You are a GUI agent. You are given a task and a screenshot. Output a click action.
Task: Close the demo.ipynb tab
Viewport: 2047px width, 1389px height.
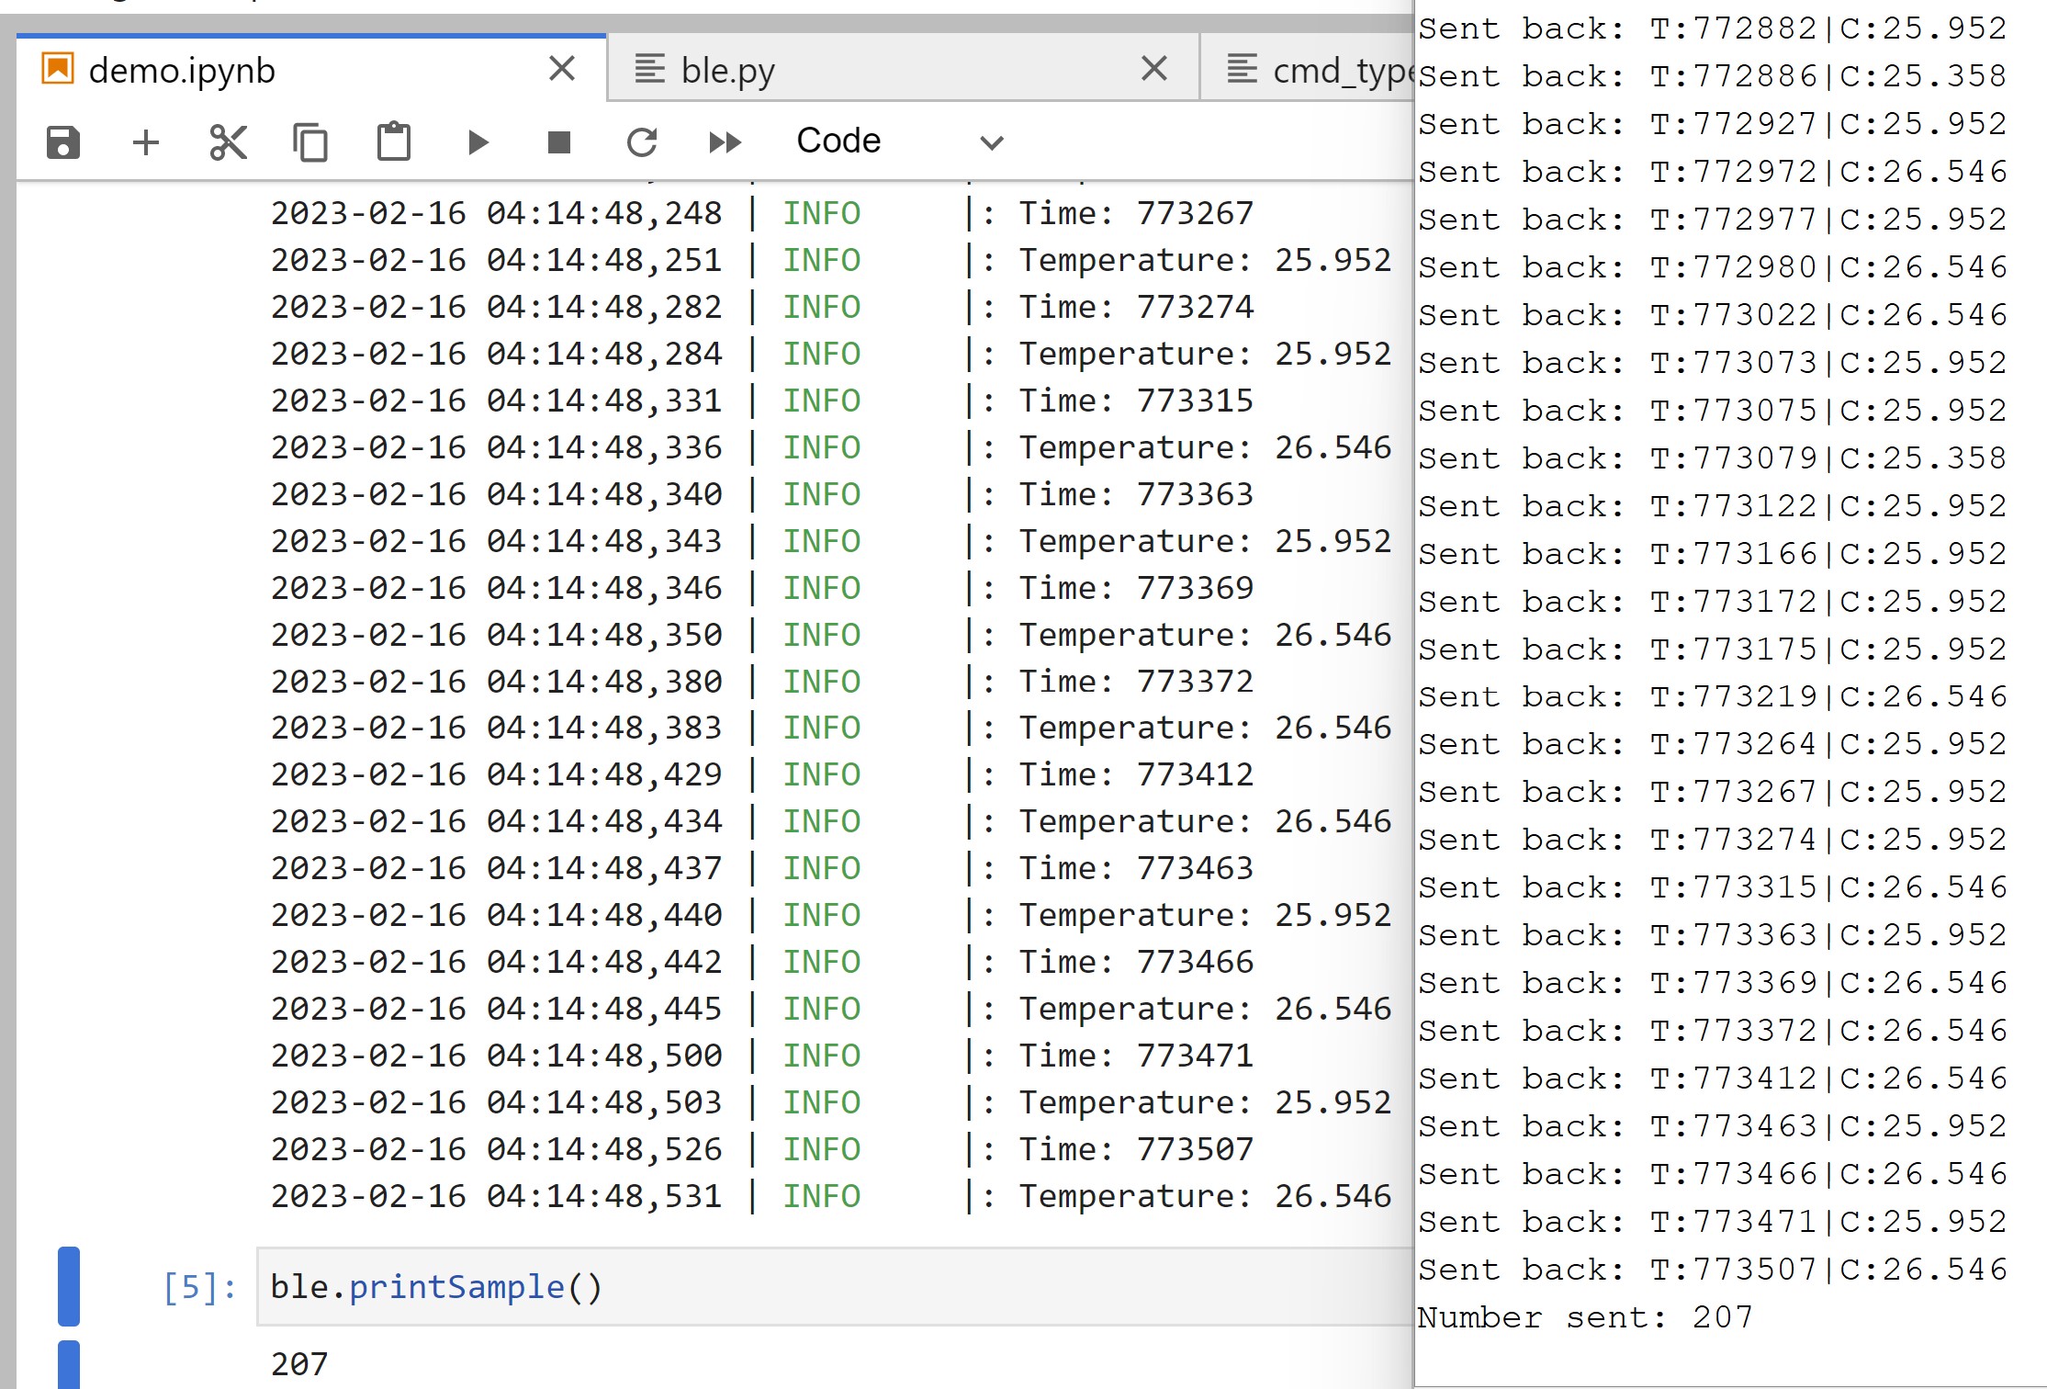562,68
